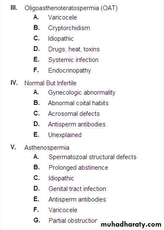Viewport: 164px width, 230px height.
Task: Click the muhadharaty.com watermark link
Action: [x=131, y=224]
